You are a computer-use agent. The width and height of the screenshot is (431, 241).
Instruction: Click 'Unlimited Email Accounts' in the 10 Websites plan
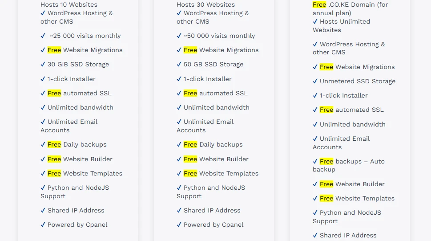coord(69,126)
